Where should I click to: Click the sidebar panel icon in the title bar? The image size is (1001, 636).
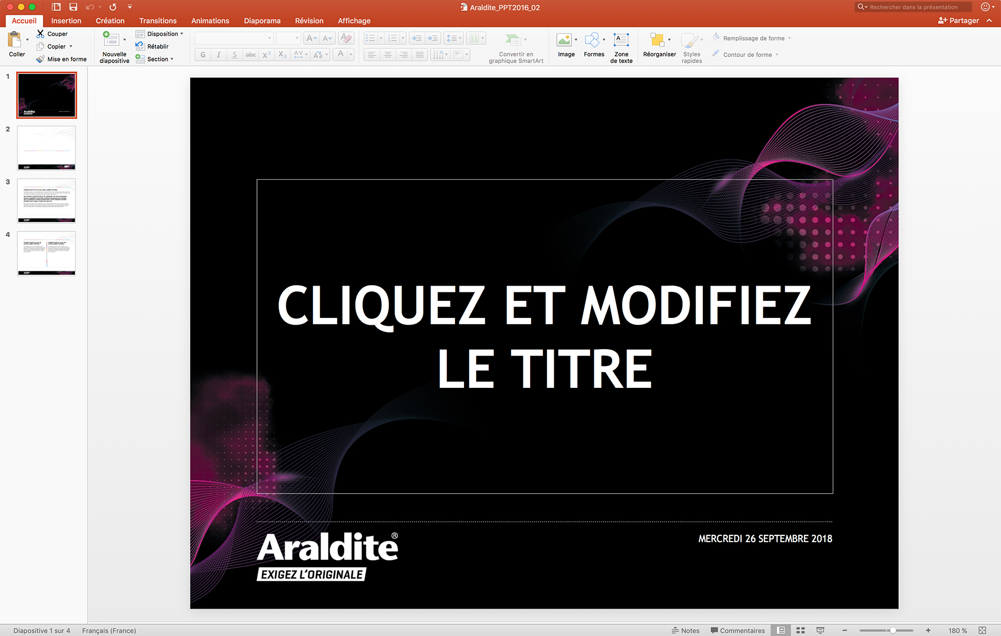[56, 7]
